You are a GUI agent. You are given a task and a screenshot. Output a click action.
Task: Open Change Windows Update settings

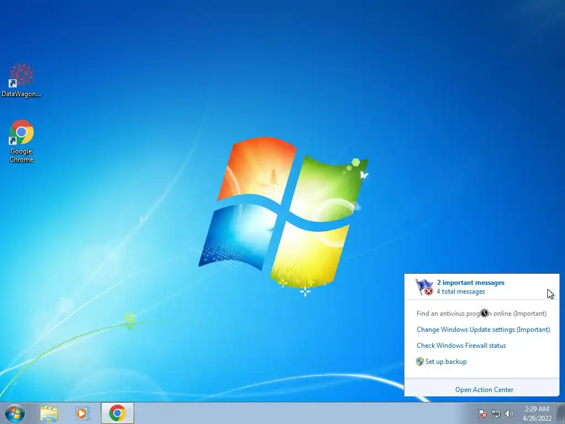pos(483,330)
